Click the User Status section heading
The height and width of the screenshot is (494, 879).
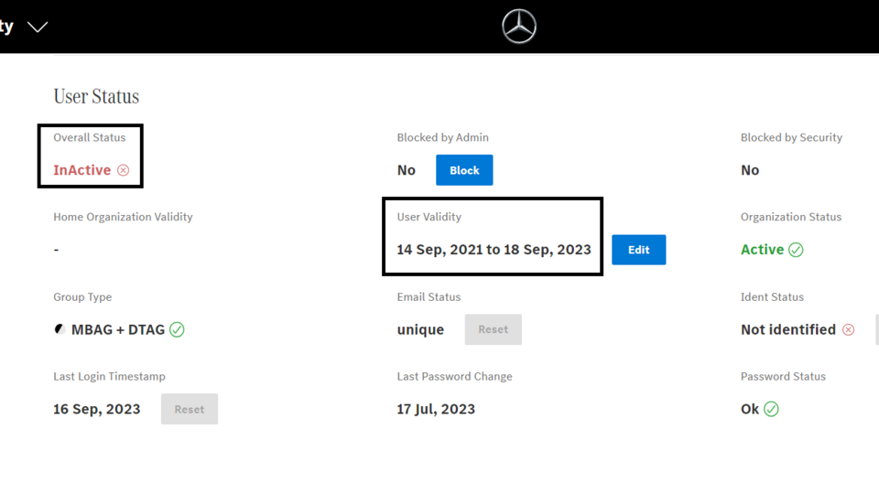(96, 96)
